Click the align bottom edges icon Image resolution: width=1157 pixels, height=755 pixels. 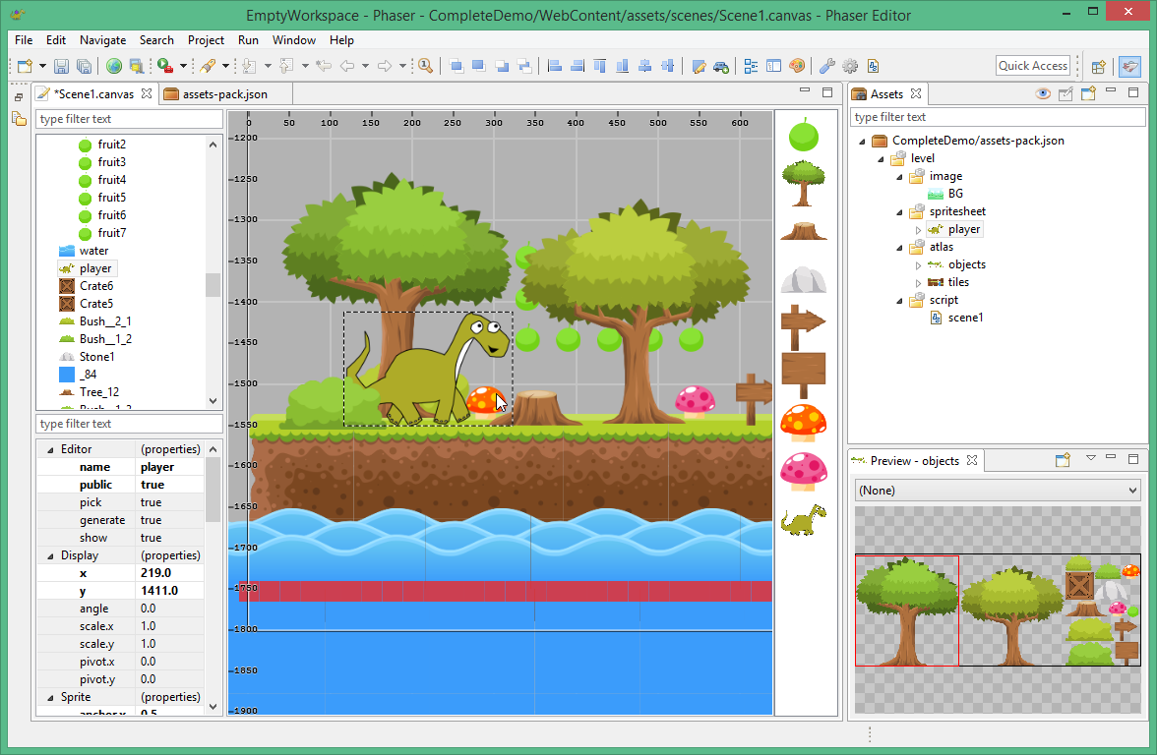pyautogui.click(x=622, y=67)
